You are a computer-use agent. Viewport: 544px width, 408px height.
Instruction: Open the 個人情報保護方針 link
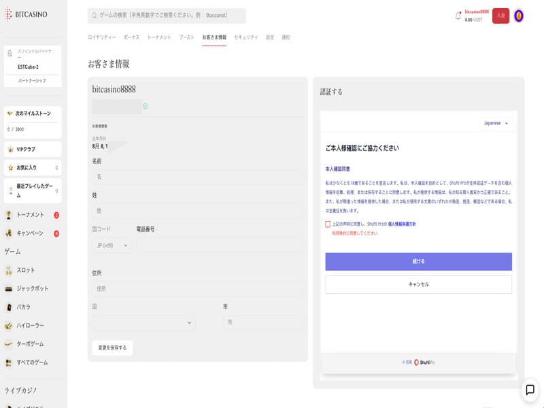coord(402,224)
